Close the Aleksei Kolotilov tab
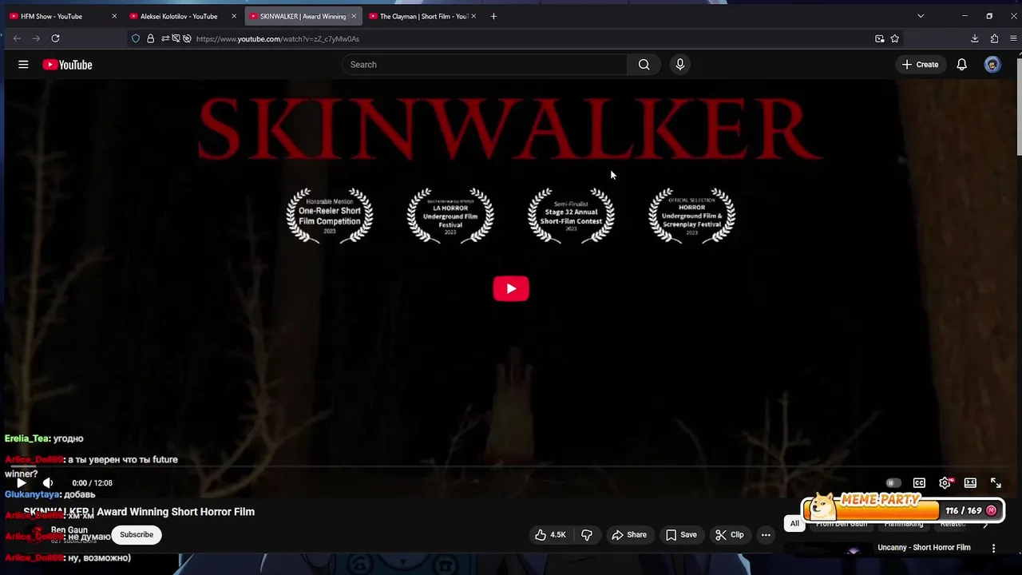Viewport: 1022px width, 575px height. click(x=234, y=16)
